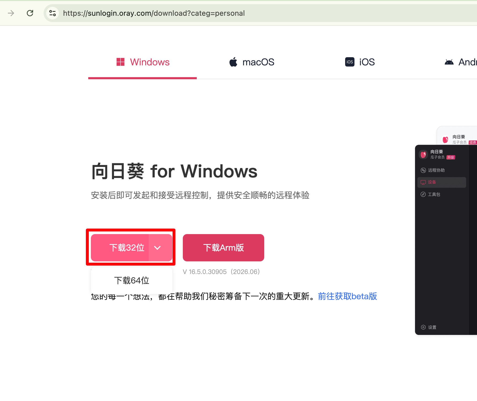Reload the page with the refresh icon
This screenshot has width=477, height=401.
pyautogui.click(x=30, y=13)
